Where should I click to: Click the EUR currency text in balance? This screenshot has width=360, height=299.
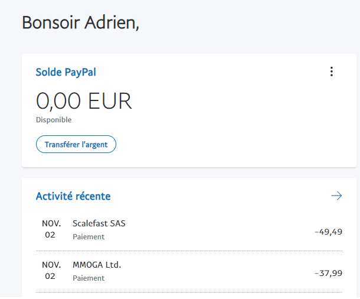[110, 102]
